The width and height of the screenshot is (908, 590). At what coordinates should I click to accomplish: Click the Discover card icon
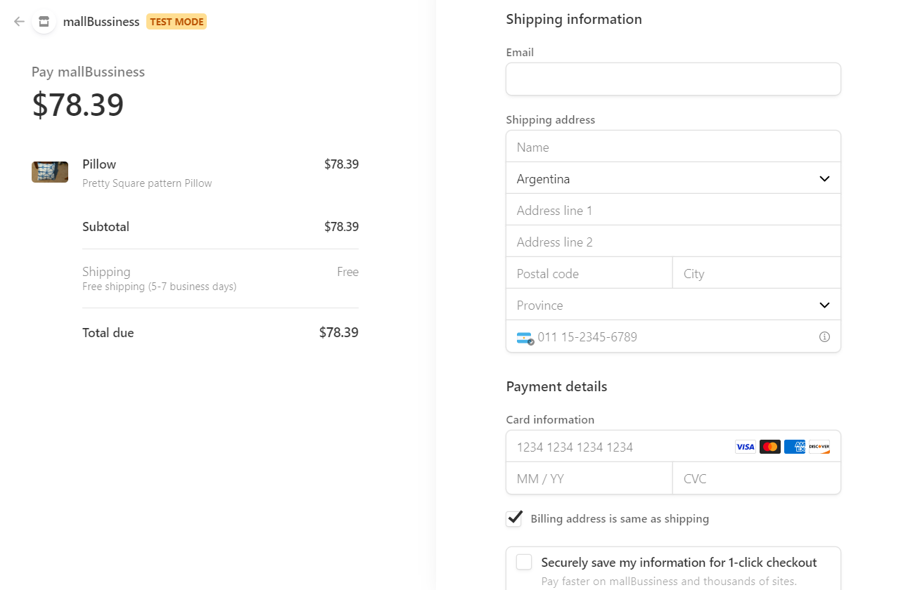click(819, 447)
